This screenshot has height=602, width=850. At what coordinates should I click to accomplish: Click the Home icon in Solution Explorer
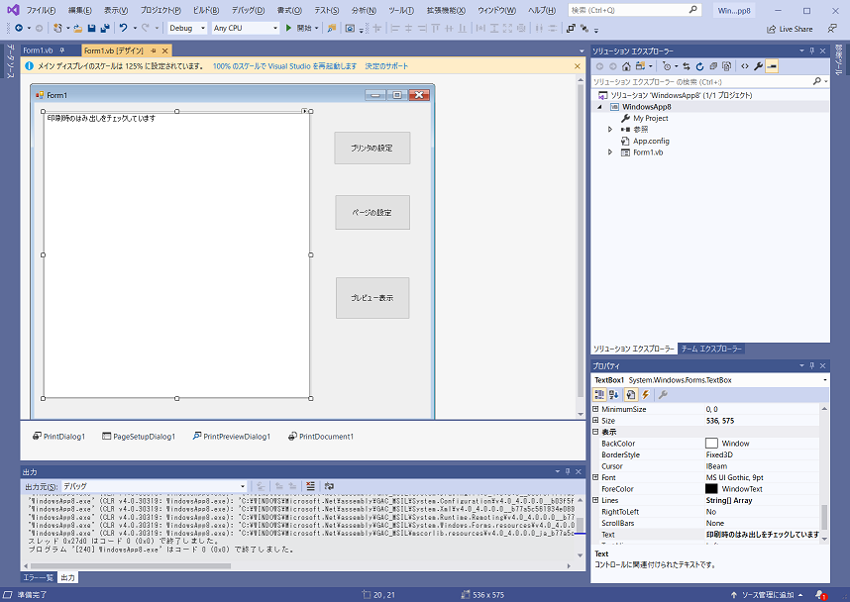tap(626, 66)
